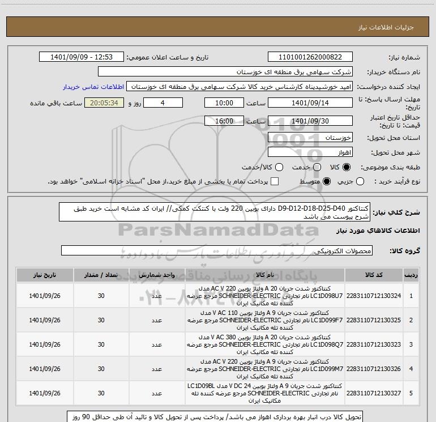Click the LC1D09BL contactor product name
Viewport: 436px width, 422px height.
pyautogui.click(x=265, y=393)
